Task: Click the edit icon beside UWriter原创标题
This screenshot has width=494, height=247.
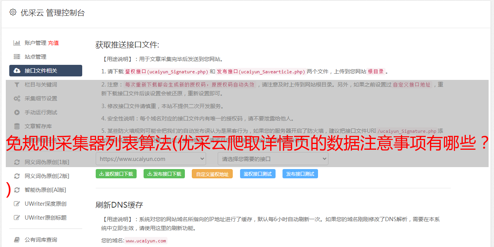Action: coord(17,218)
